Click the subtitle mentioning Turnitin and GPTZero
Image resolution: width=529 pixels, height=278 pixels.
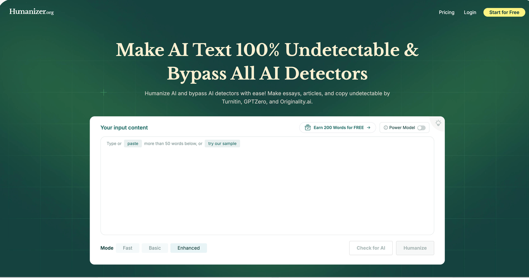click(x=267, y=97)
